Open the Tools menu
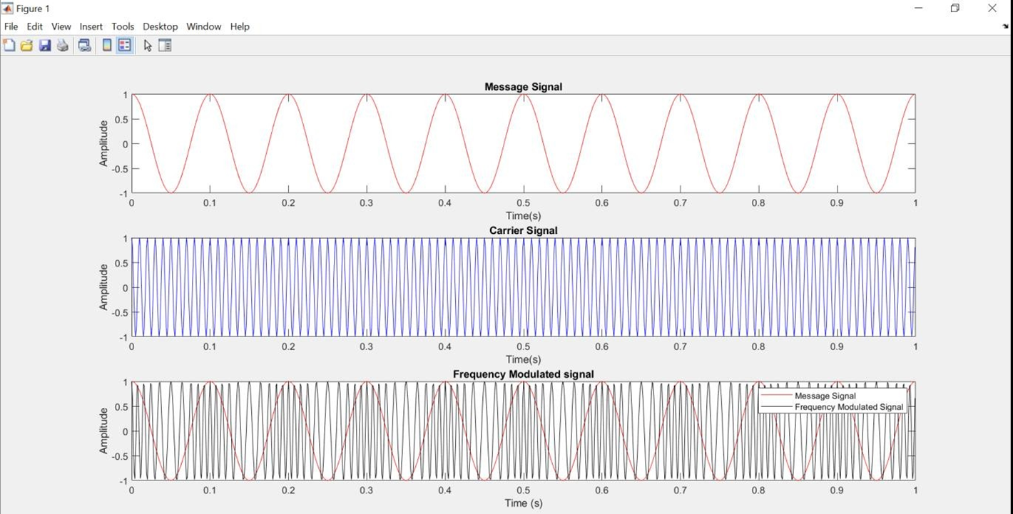The width and height of the screenshot is (1013, 514). click(122, 26)
